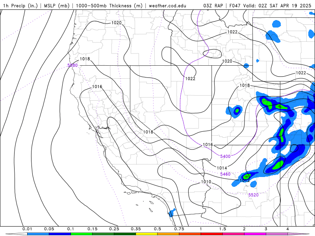Click the '1h Precip (in.)' title text
This screenshot has height=236, width=315.
[x=20, y=6]
